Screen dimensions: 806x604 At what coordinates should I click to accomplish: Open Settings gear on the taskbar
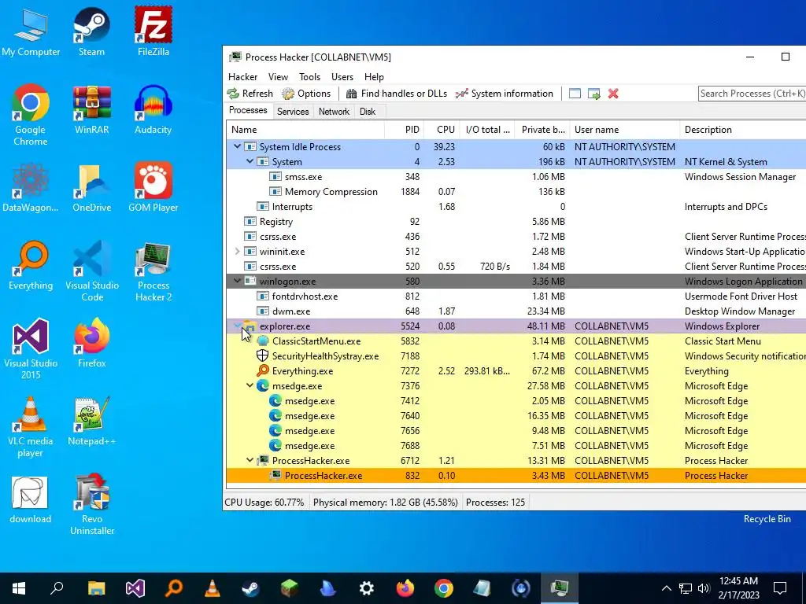pyautogui.click(x=367, y=588)
